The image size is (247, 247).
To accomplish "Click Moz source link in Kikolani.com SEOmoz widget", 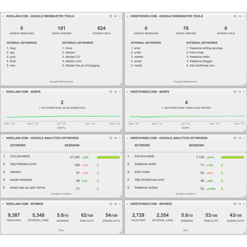I will 61,230.
